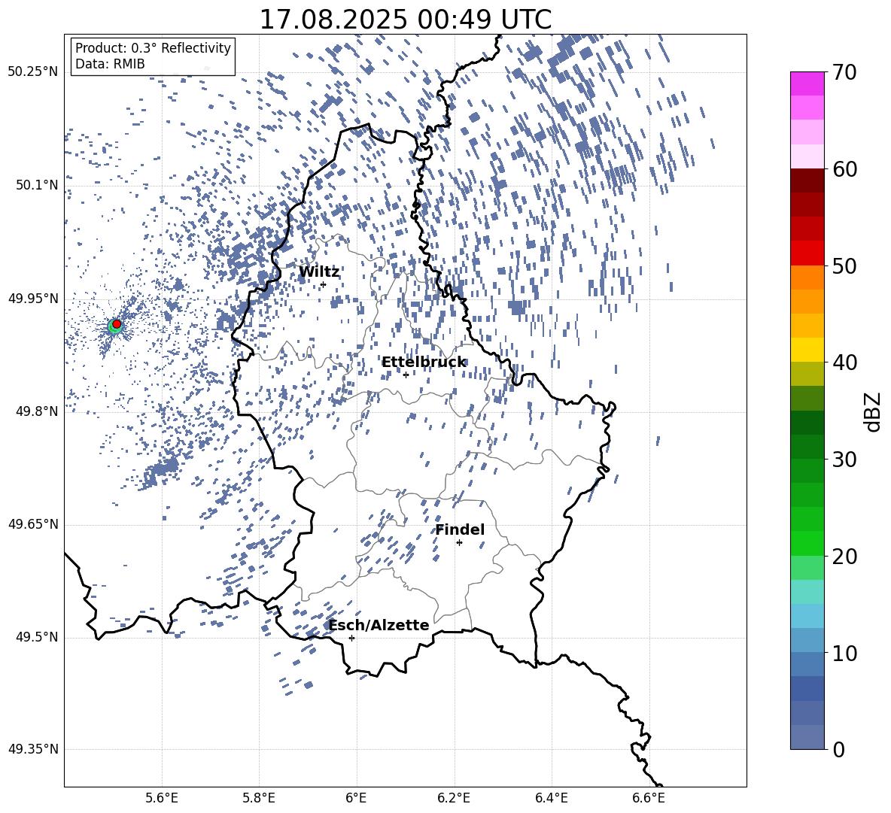Click the dBZ colorbar axis label
The height and width of the screenshot is (813, 891).
point(873,411)
